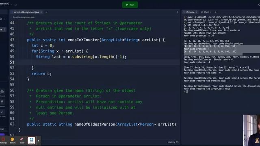Add a new editor tab with plus icon

(46, 12)
